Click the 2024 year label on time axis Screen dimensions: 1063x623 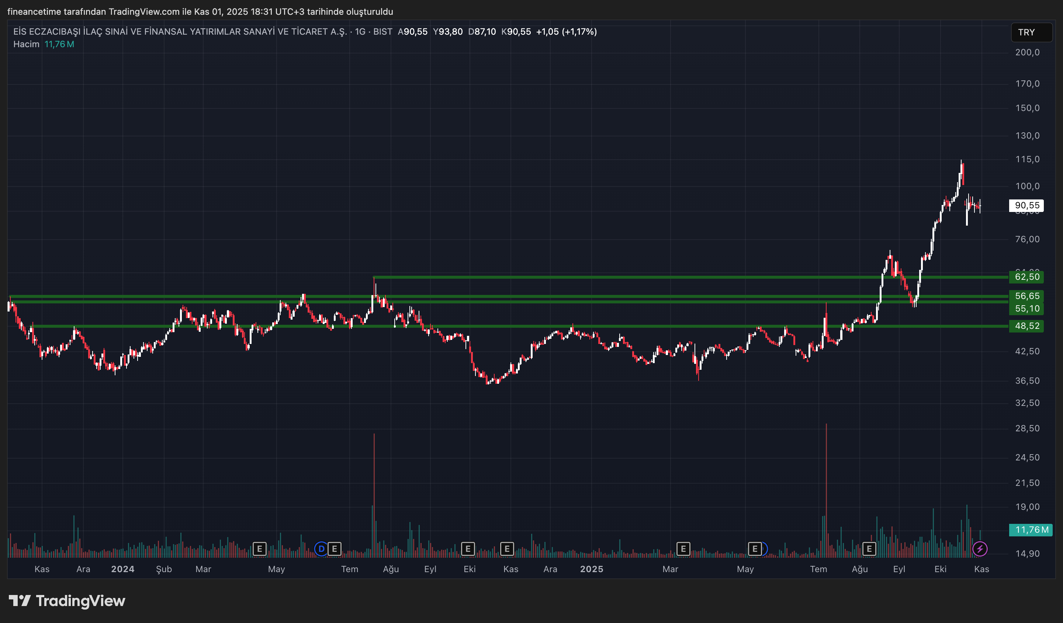coord(123,569)
